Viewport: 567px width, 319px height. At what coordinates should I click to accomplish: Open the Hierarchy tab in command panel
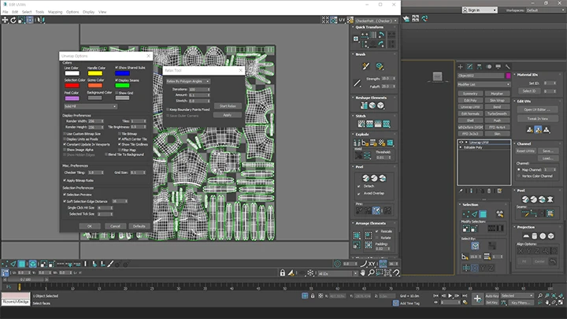coord(479,66)
